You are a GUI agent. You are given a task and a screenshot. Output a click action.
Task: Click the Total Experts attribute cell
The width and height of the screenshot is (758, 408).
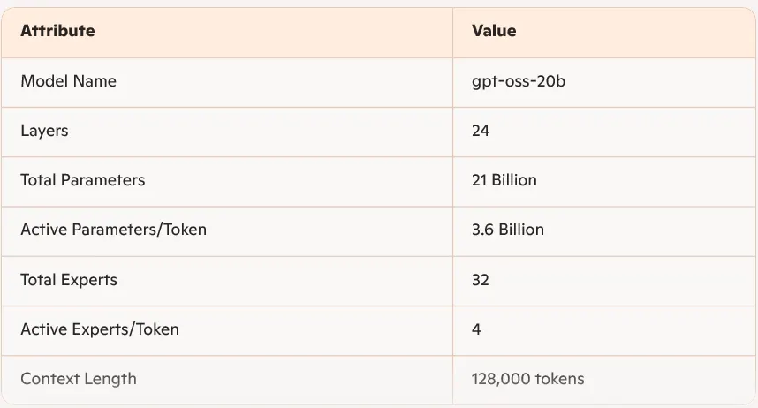click(68, 280)
